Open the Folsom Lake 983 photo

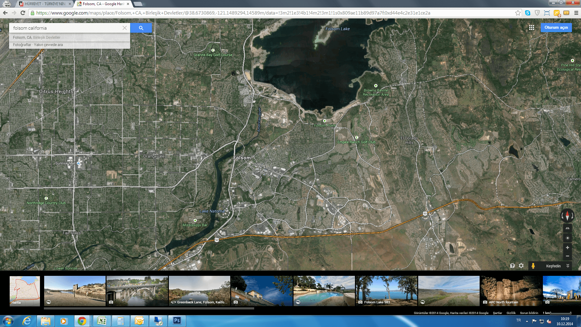386,291
